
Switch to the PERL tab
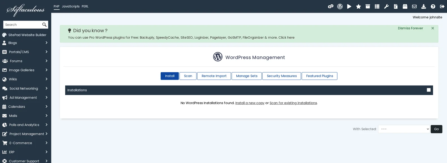click(85, 6)
